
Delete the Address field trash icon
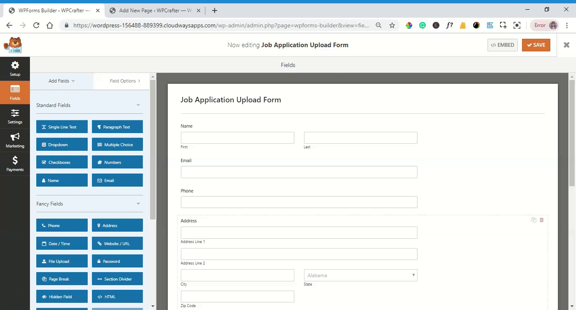tap(542, 220)
